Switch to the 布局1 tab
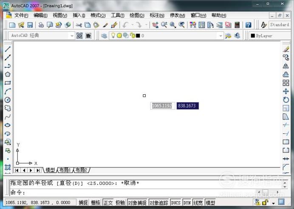 [65, 170]
